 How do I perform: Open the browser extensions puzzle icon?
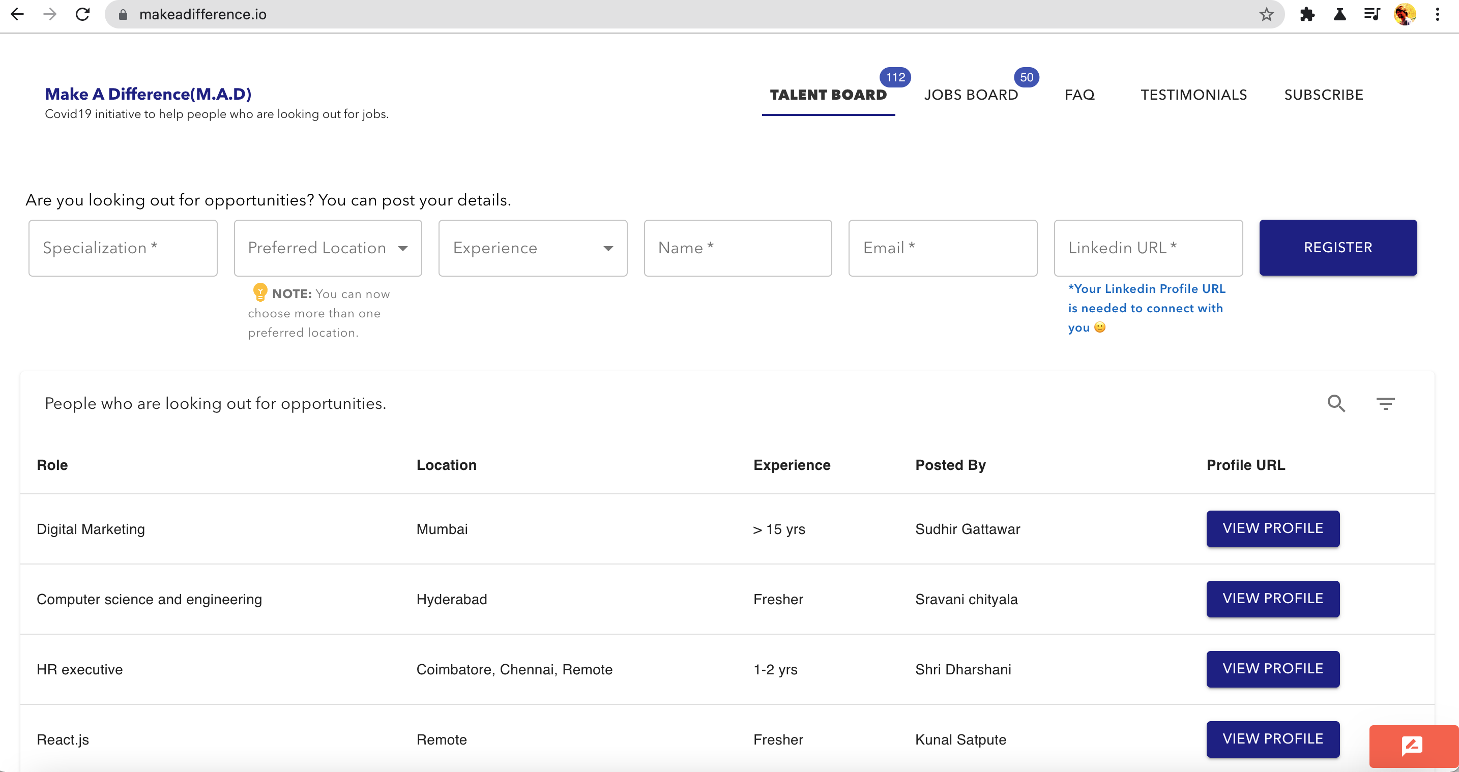point(1308,14)
